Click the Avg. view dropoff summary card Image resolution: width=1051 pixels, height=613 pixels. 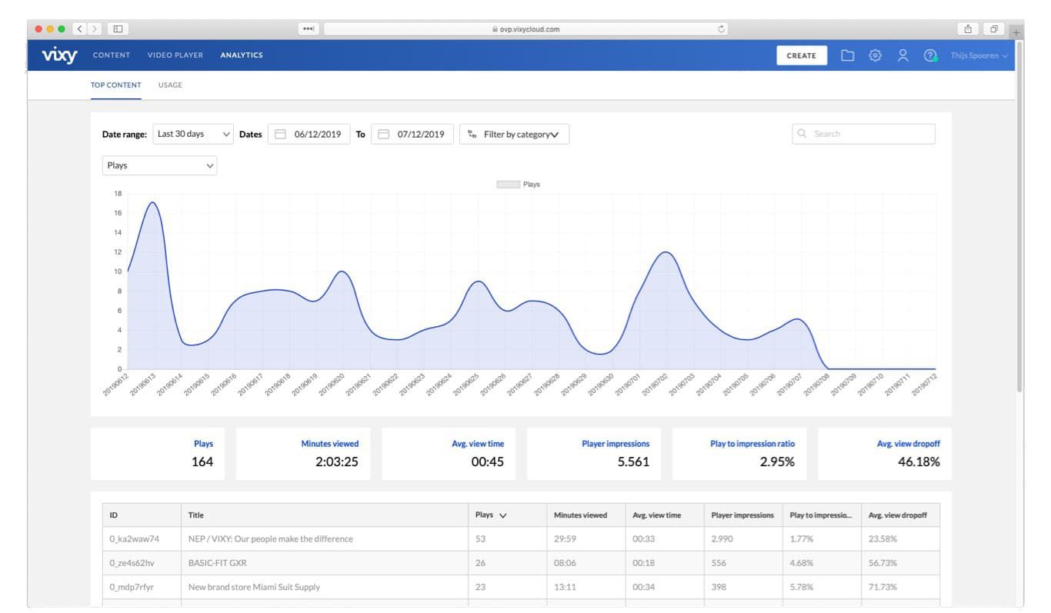click(885, 454)
